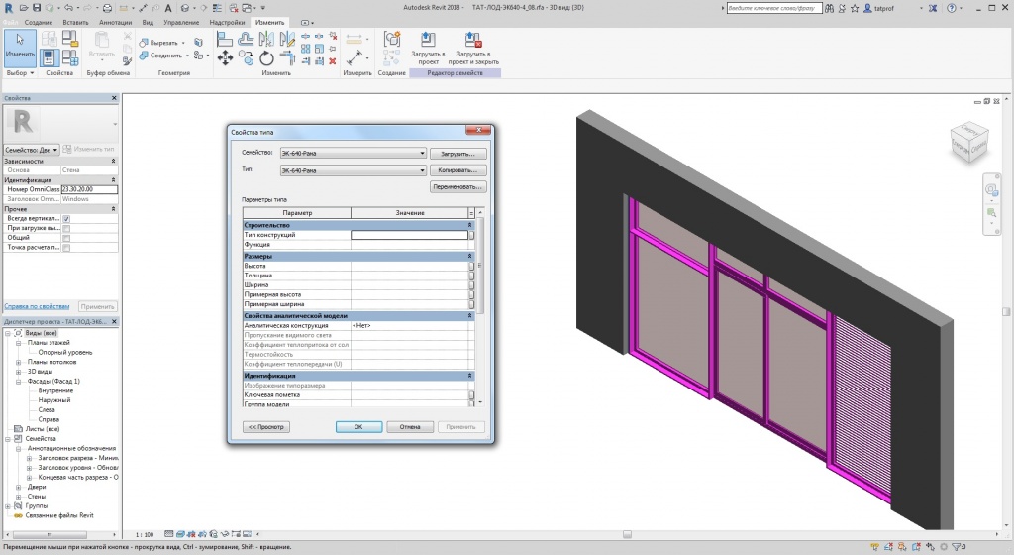Viewport: 1014px width, 555px height.
Task: Enable the Общий checkbox
Action: point(66,238)
